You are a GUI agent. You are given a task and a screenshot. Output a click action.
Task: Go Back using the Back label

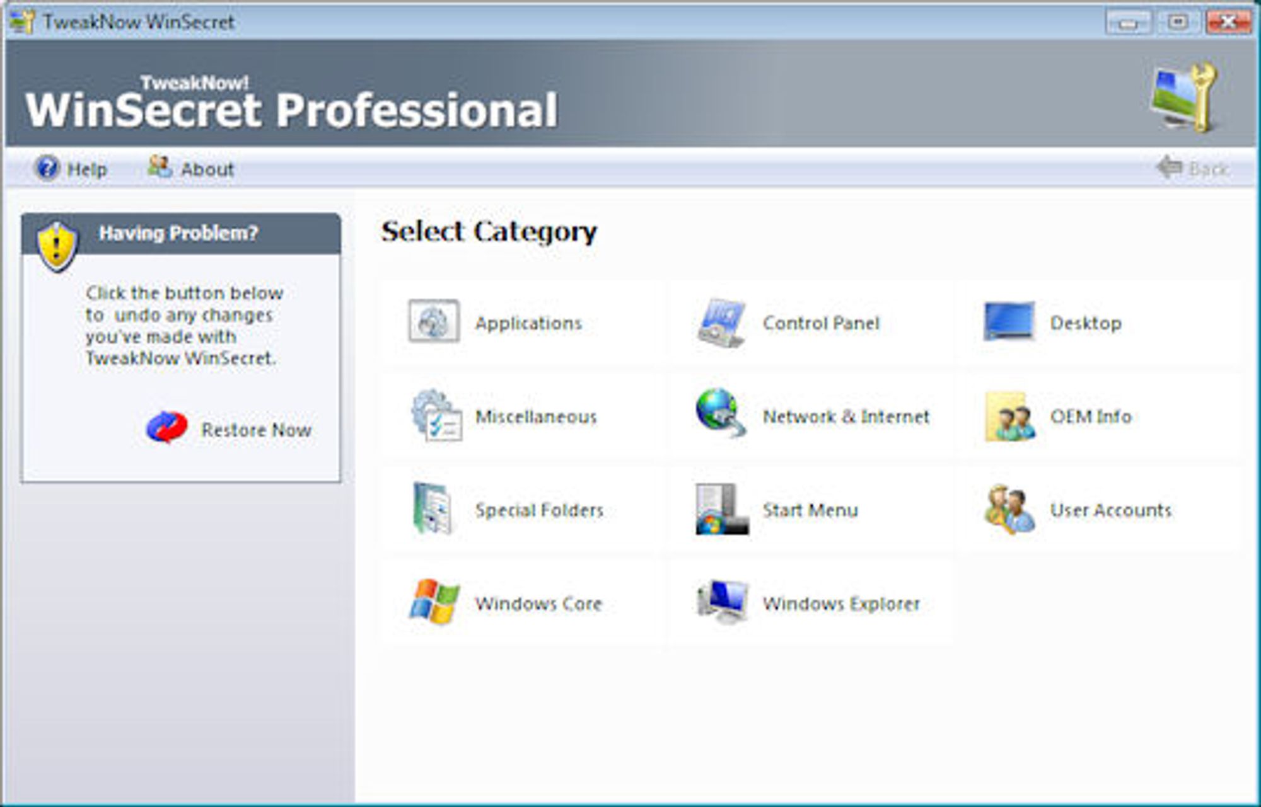coord(1209,169)
